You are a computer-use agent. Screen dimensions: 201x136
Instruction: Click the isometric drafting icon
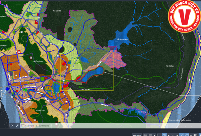[173, 135]
